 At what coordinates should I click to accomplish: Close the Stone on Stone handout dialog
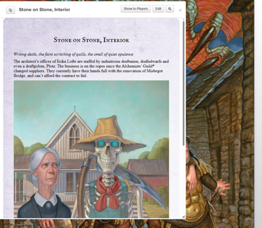pos(180,10)
